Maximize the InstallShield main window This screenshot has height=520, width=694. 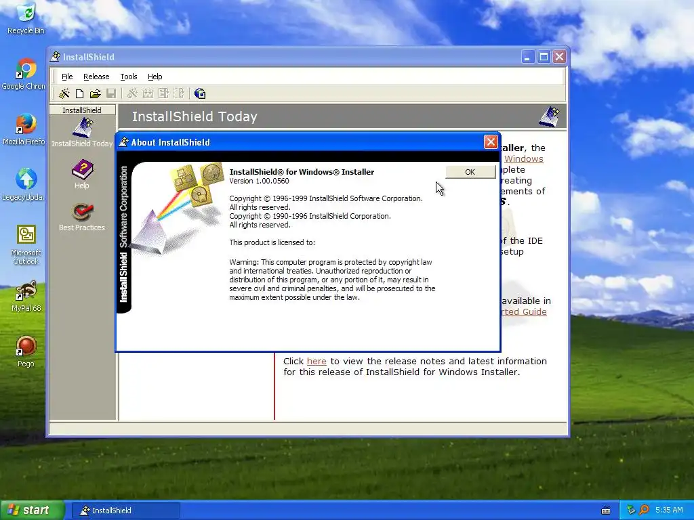coord(544,57)
